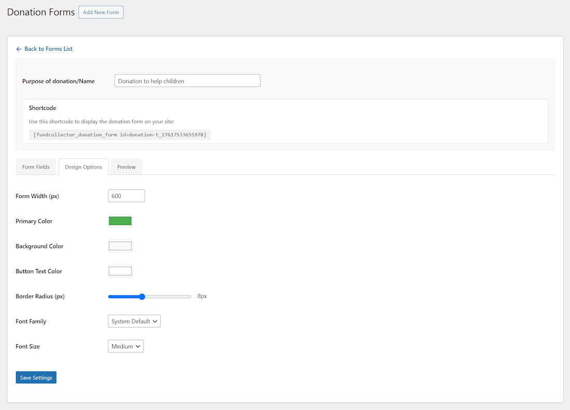This screenshot has width=570, height=410.
Task: Click the Add New Form button
Action: [x=101, y=12]
